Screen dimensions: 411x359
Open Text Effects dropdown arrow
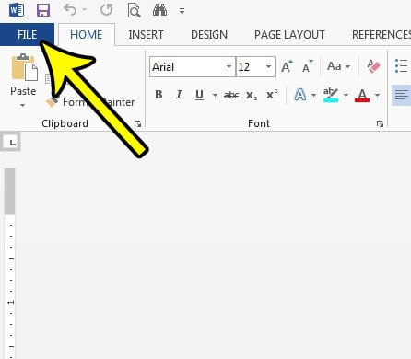[x=313, y=95]
